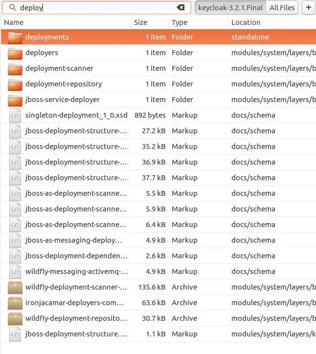Click ironjacamar-deployers-com archive package icon
The image size is (316, 354).
[15, 303]
